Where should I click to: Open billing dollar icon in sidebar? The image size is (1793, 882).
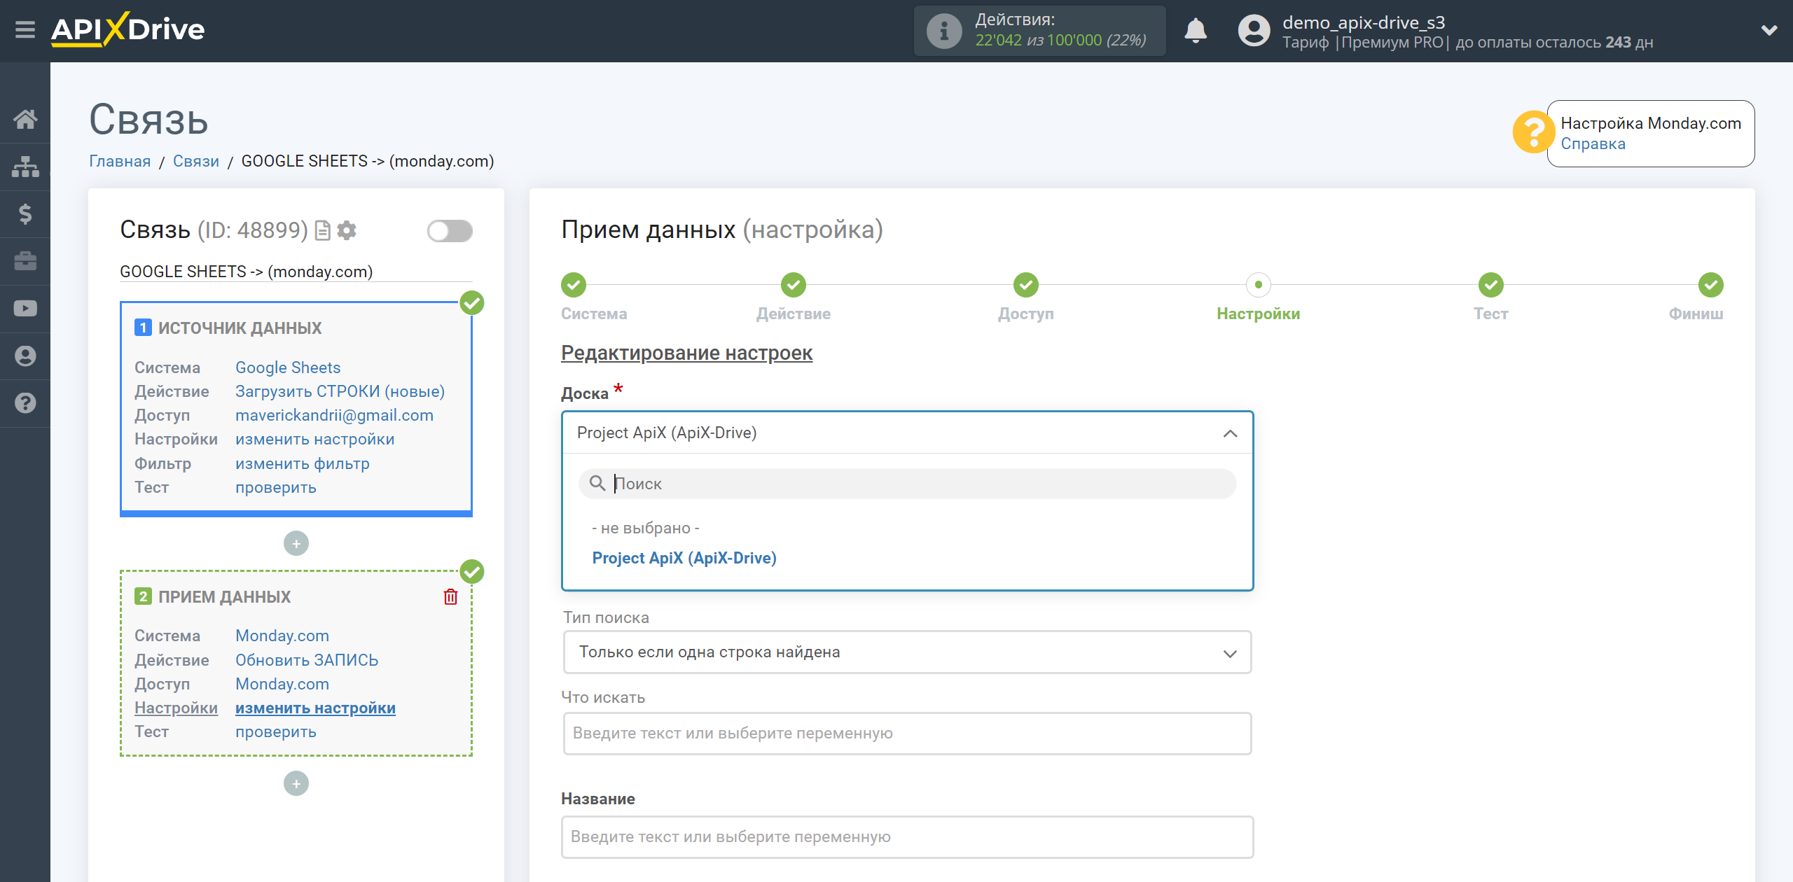point(25,213)
